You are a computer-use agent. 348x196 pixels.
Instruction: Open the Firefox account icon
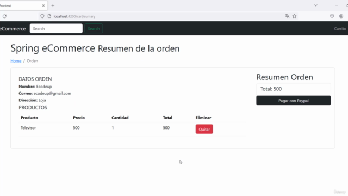(341, 16)
